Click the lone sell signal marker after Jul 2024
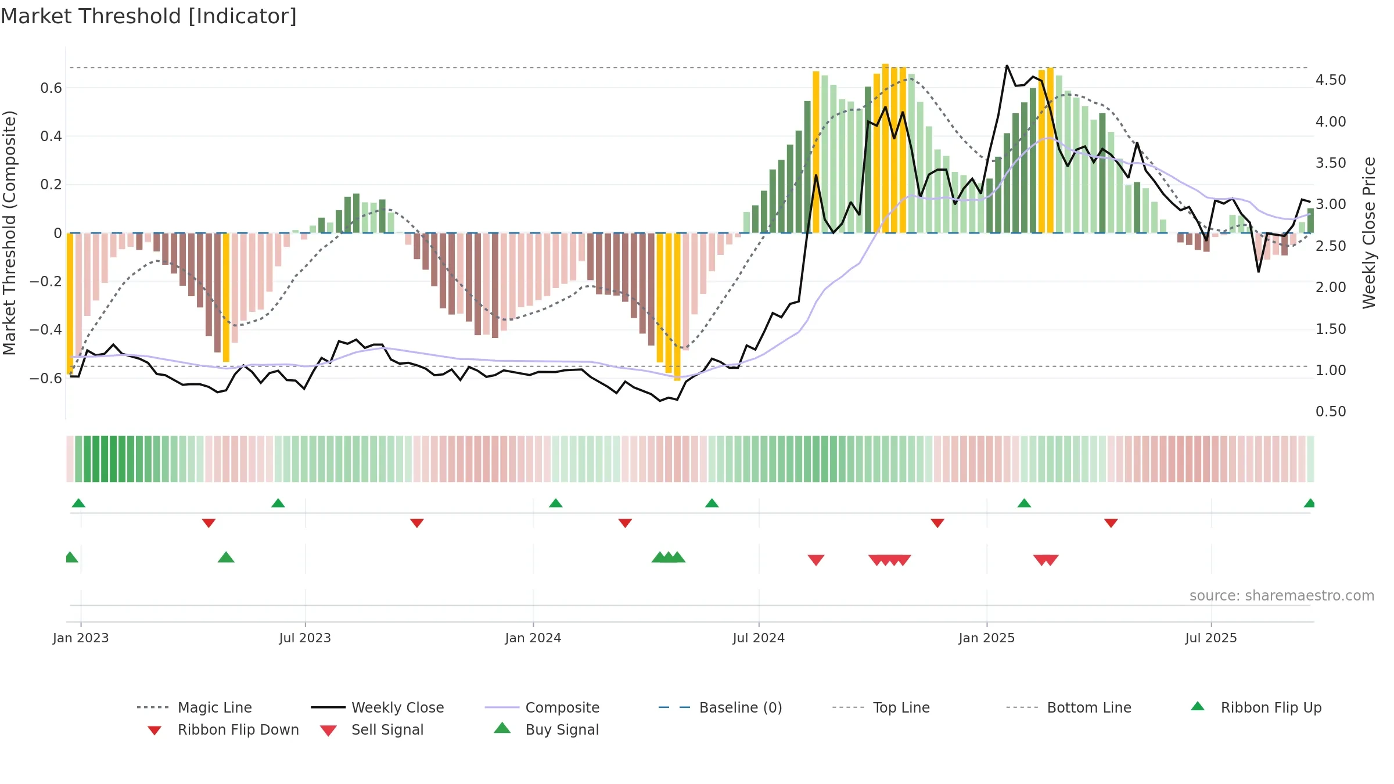Viewport: 1394px width, 784px height. tap(816, 560)
